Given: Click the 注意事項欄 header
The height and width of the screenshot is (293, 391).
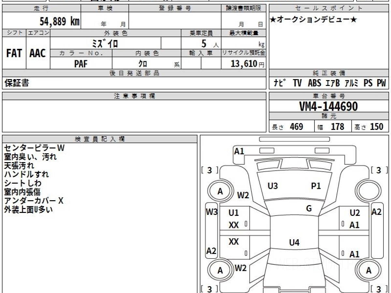Looking at the screenshot, I should pyautogui.click(x=134, y=96).
